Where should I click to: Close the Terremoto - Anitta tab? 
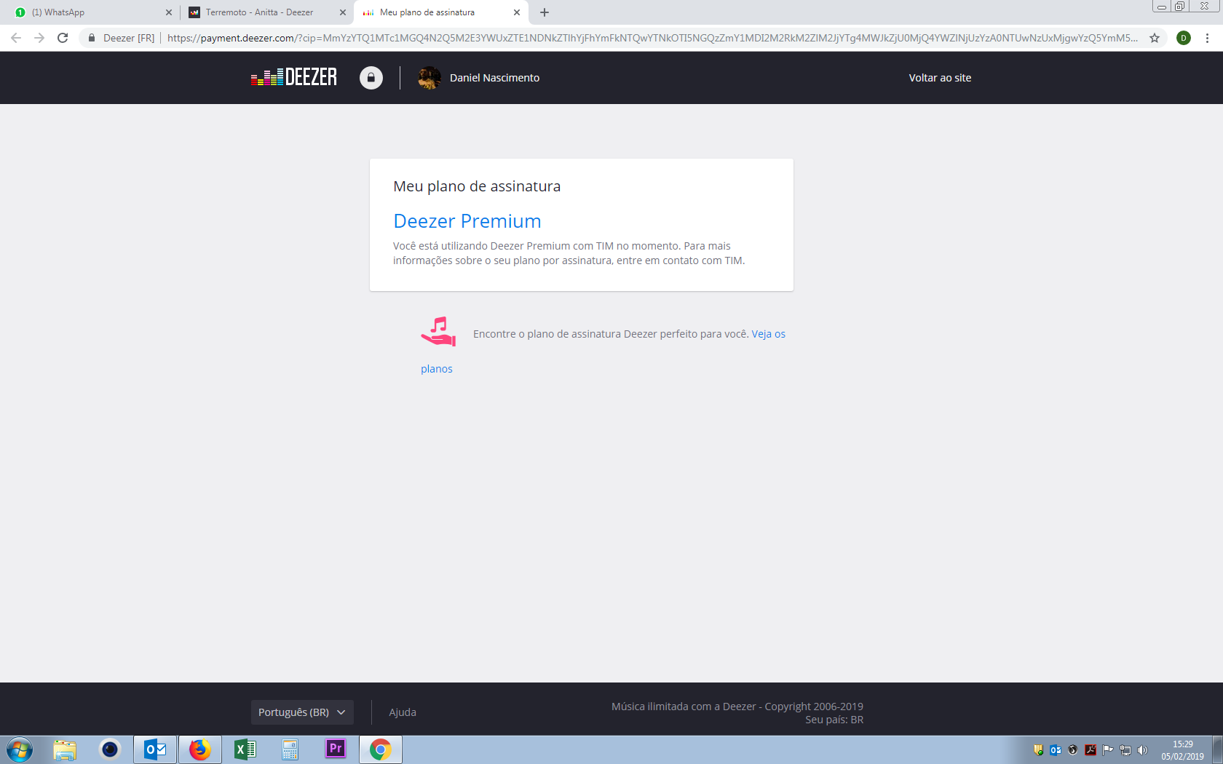343,12
